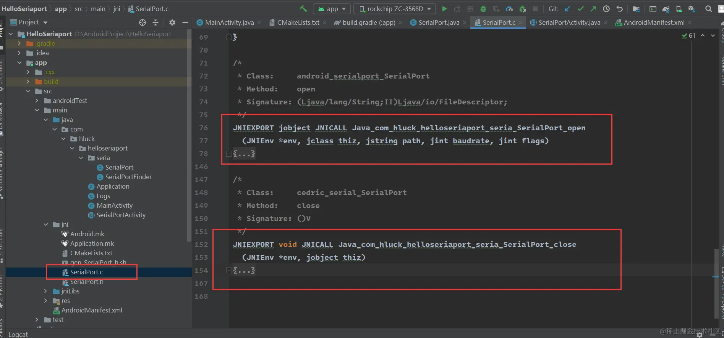
Task: Expand the .idea folder
Action: (x=19, y=53)
